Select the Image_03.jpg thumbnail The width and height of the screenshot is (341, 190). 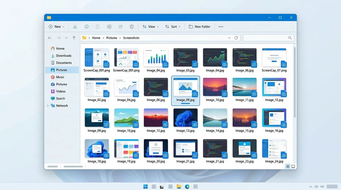point(185,58)
